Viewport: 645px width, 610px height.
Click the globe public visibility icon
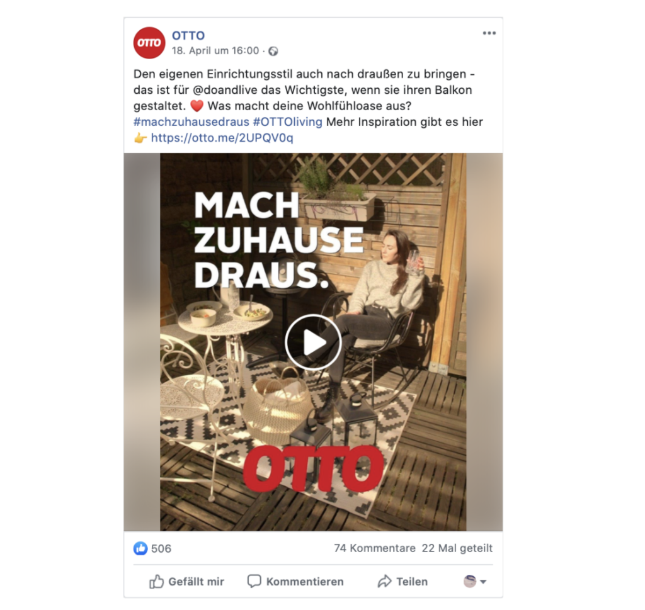[273, 52]
